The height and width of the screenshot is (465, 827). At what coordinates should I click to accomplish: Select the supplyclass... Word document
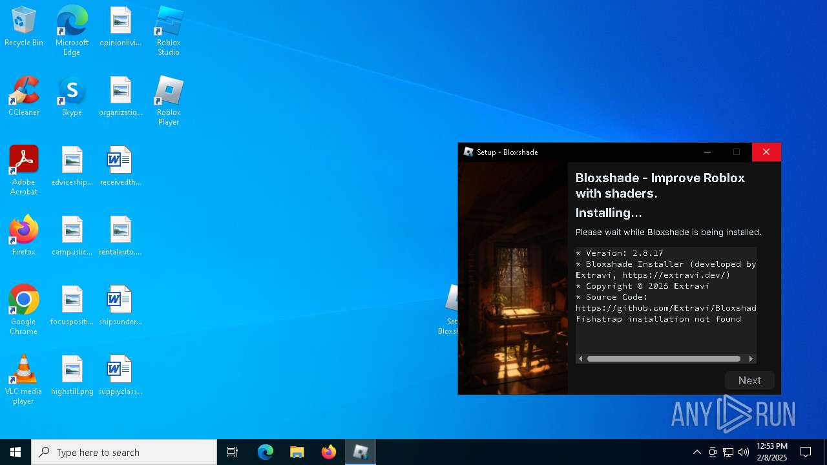click(120, 376)
